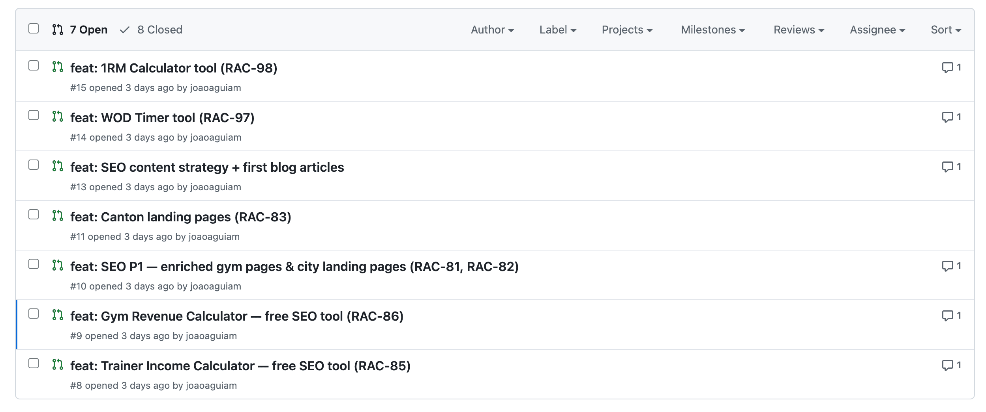This screenshot has width=986, height=412.
Task: Open the Author filter dropdown
Action: pos(492,30)
